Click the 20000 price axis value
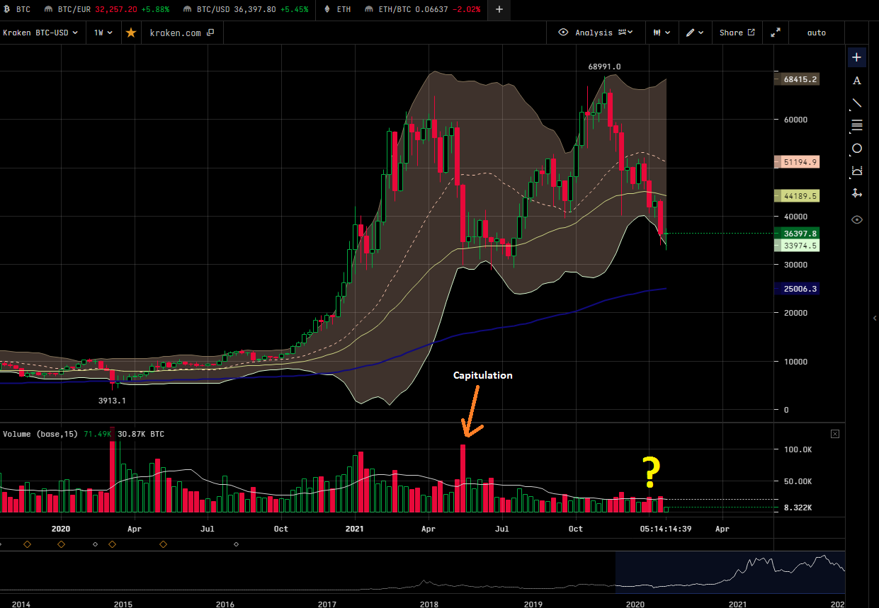The width and height of the screenshot is (879, 608). tap(795, 313)
